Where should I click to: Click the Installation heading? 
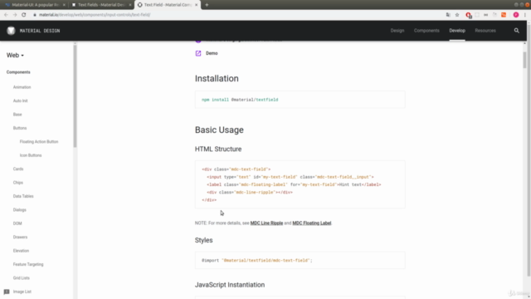[x=217, y=78]
